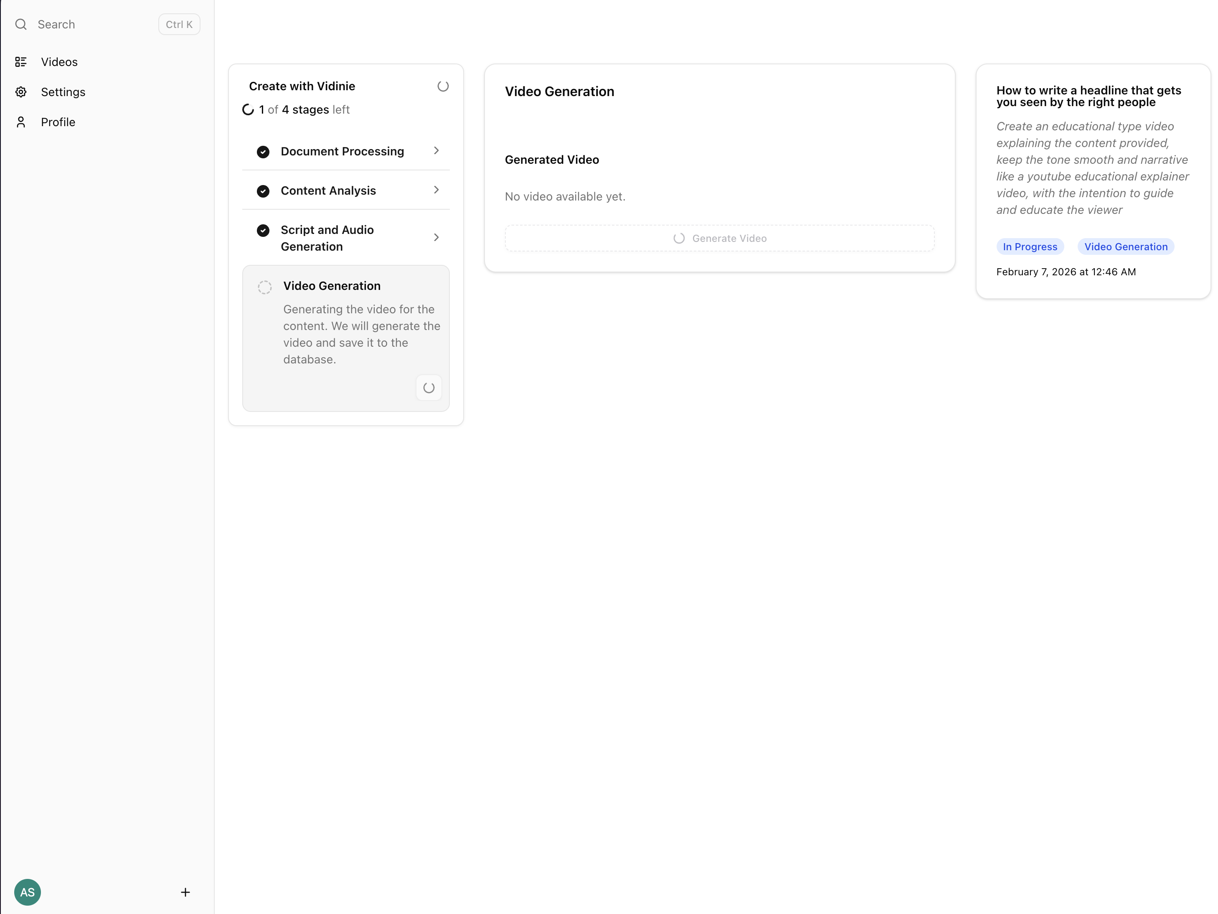Click the Document Processing completed checkmark

point(263,151)
